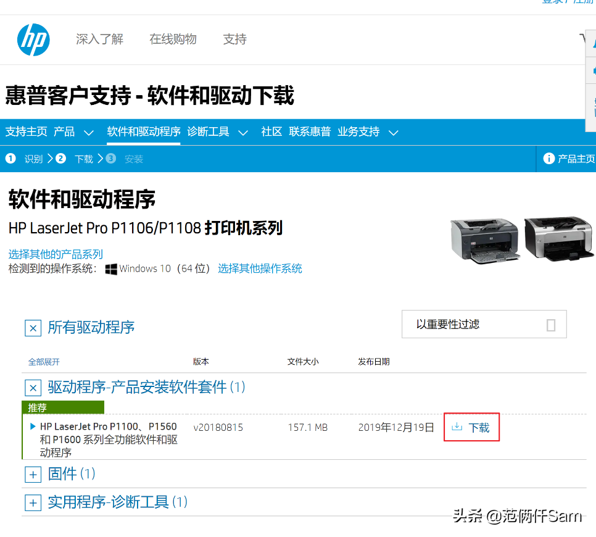This screenshot has height=537, width=596.
Task: Open 联系惠普 in nav bar
Action: pos(310,131)
